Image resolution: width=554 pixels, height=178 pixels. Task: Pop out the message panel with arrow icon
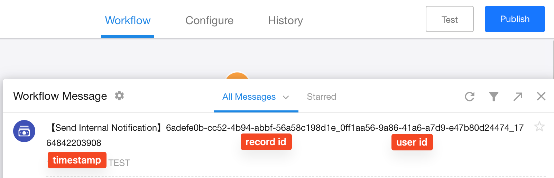[x=518, y=97]
